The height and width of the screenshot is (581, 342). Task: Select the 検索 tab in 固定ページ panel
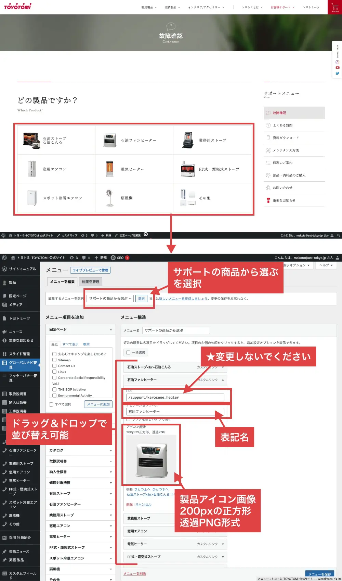click(x=87, y=344)
